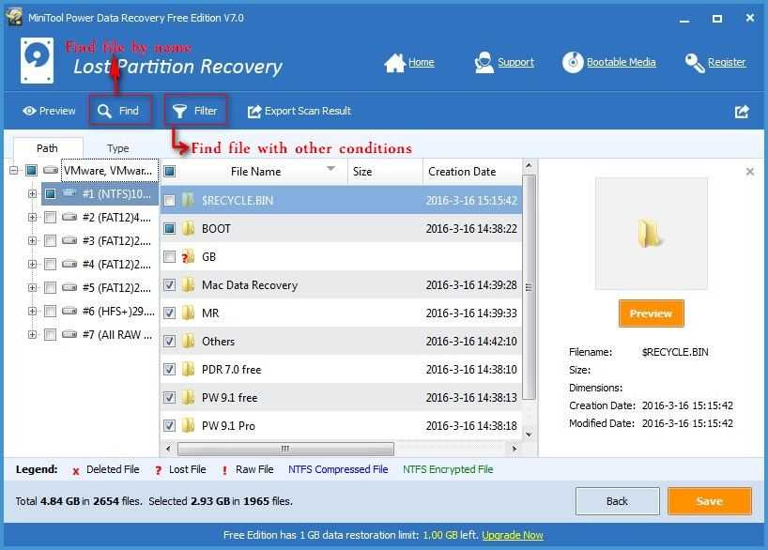Screen dimensions: 768x550
Task: Click the PW 9.1 Pro folder icon
Action: pyautogui.click(x=188, y=425)
